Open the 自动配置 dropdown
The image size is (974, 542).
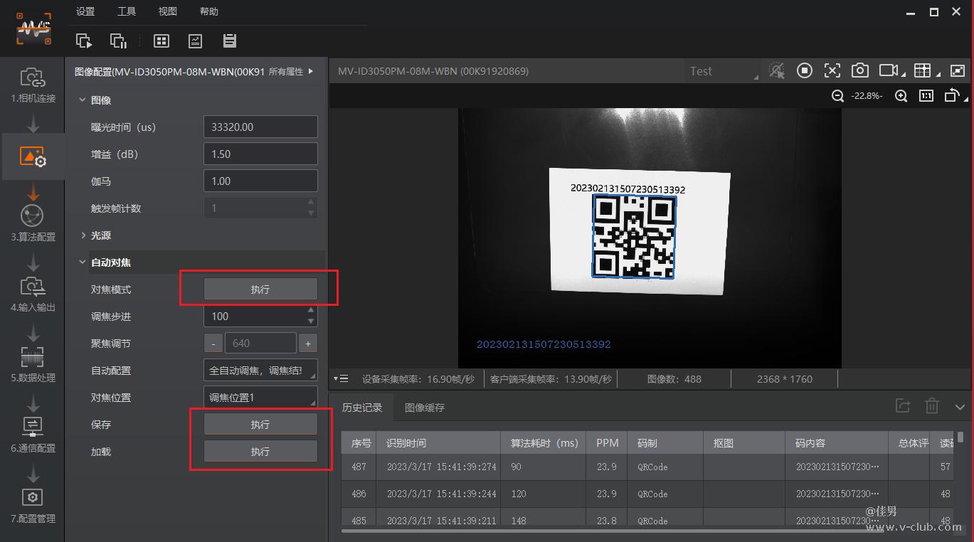(260, 371)
